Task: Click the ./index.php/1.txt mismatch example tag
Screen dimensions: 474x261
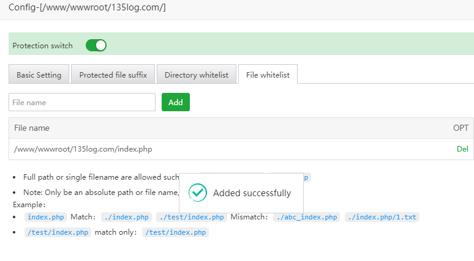Action: click(382, 217)
